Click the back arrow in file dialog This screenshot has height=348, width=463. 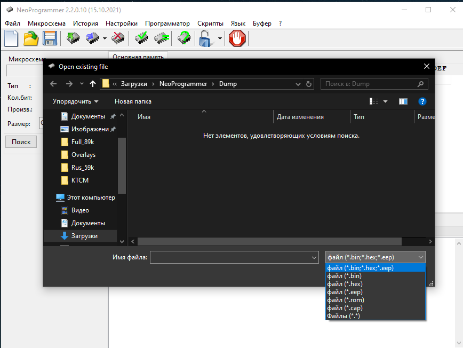point(53,84)
